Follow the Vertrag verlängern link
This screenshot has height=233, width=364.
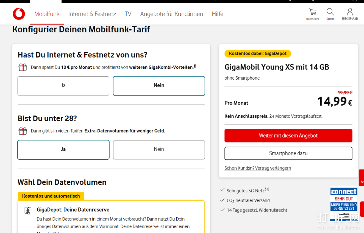257,168
